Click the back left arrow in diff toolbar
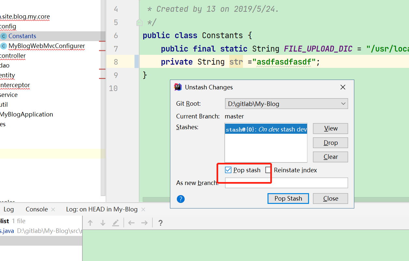 131,223
